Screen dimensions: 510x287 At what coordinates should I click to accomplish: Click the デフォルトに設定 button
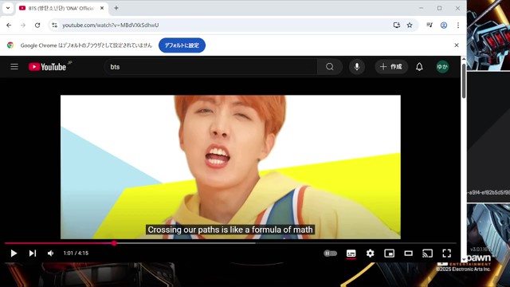pyautogui.click(x=182, y=45)
